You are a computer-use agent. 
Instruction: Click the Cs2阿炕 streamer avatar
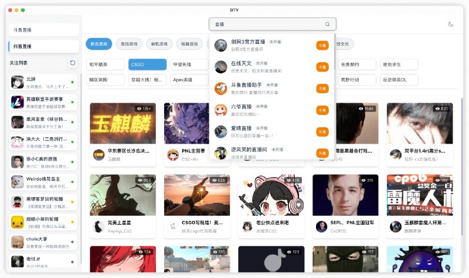(321, 226)
